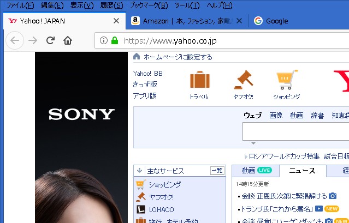Switch to the Amazon tab

point(187,21)
